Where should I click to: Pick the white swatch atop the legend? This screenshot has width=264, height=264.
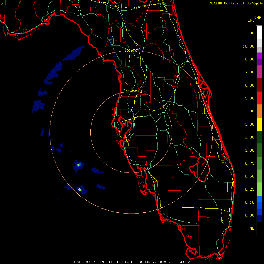point(259,33)
